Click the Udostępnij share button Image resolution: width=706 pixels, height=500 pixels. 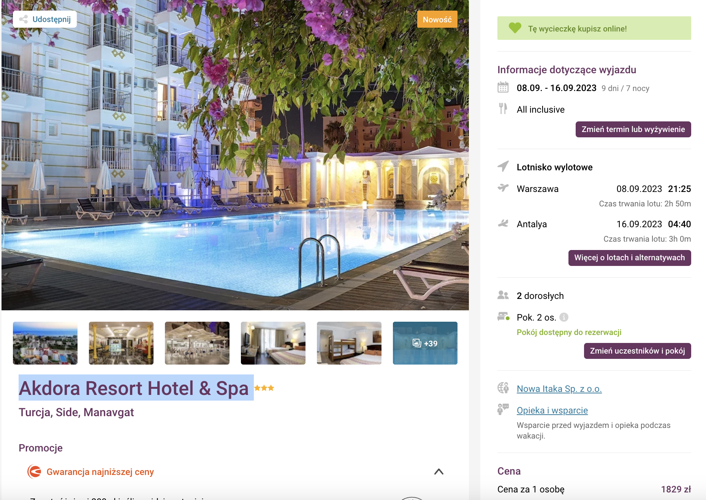point(45,19)
